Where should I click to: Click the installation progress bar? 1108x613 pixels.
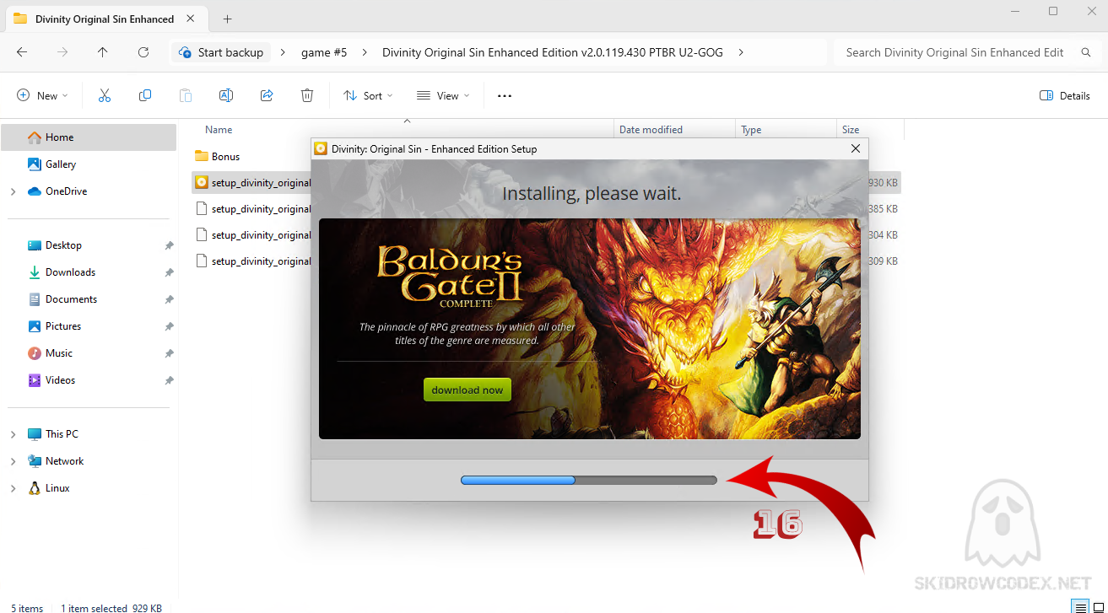click(x=588, y=480)
